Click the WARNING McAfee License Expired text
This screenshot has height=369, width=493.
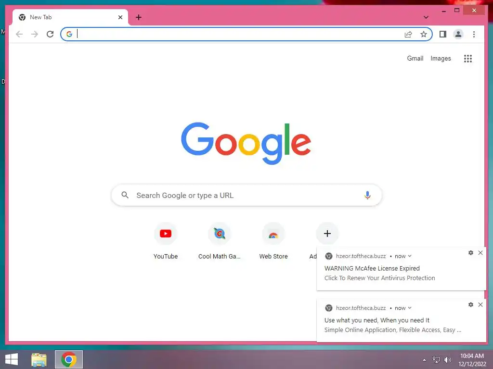click(372, 268)
